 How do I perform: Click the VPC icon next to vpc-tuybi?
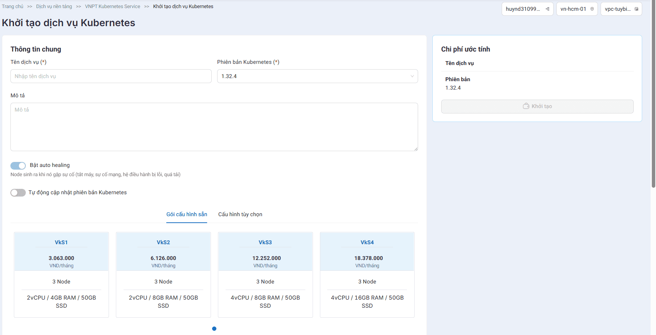click(636, 9)
